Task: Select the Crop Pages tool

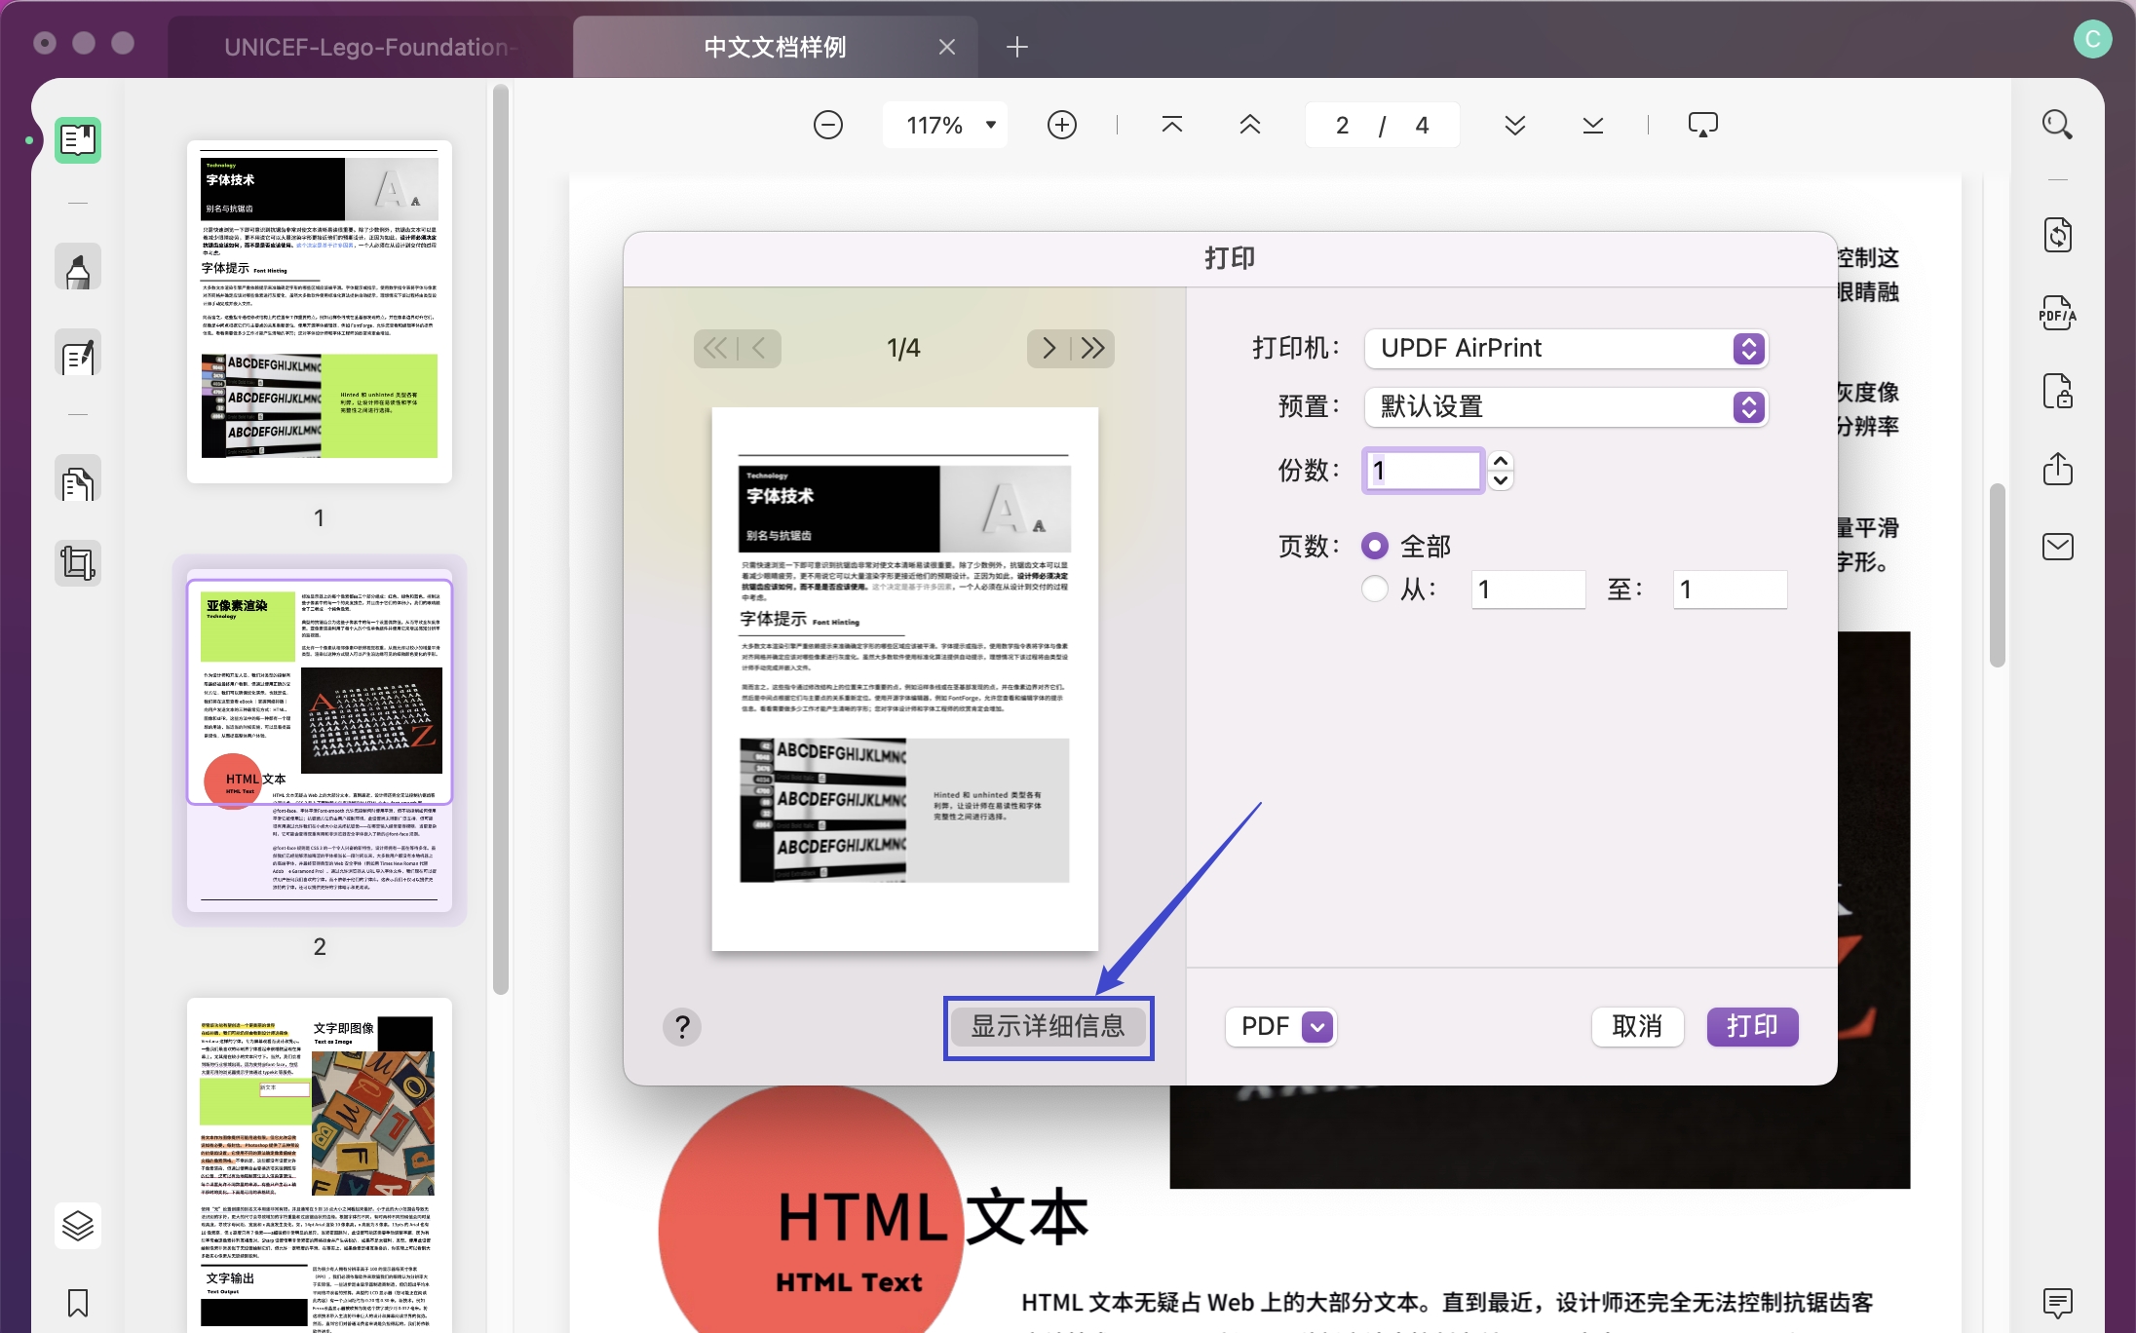Action: (x=78, y=563)
